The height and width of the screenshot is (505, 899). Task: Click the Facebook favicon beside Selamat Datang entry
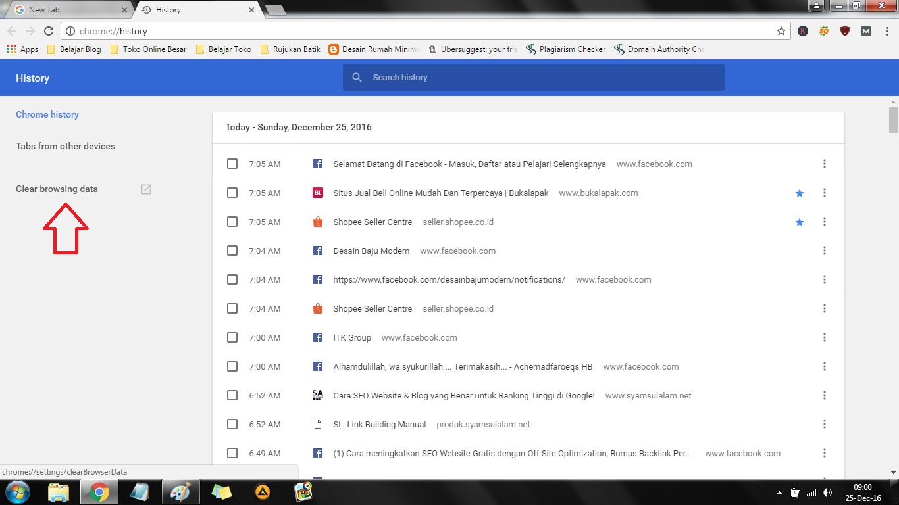coord(318,164)
